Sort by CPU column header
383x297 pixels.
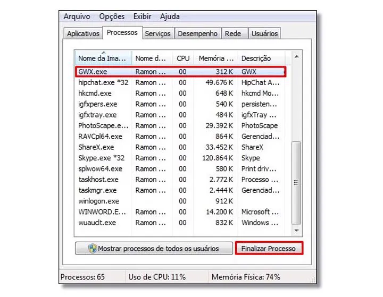(x=183, y=58)
